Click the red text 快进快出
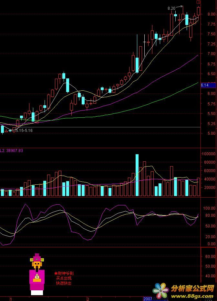The width and height of the screenshot is (217, 301). [x=64, y=283]
